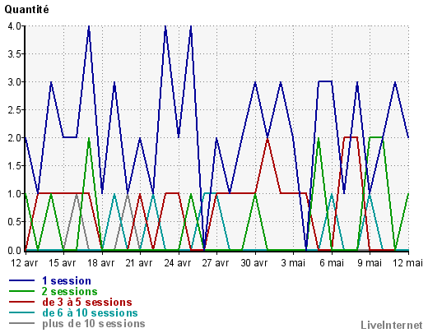Click the '1.0' y-axis value

point(15,194)
